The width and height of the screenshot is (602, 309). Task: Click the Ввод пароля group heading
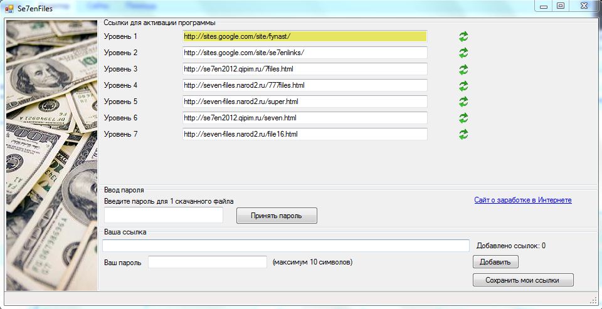124,190
